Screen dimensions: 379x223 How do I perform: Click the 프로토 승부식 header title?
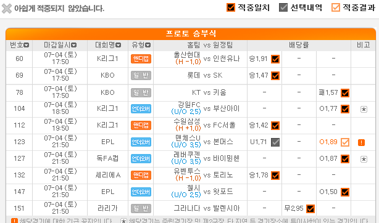(x=191, y=33)
